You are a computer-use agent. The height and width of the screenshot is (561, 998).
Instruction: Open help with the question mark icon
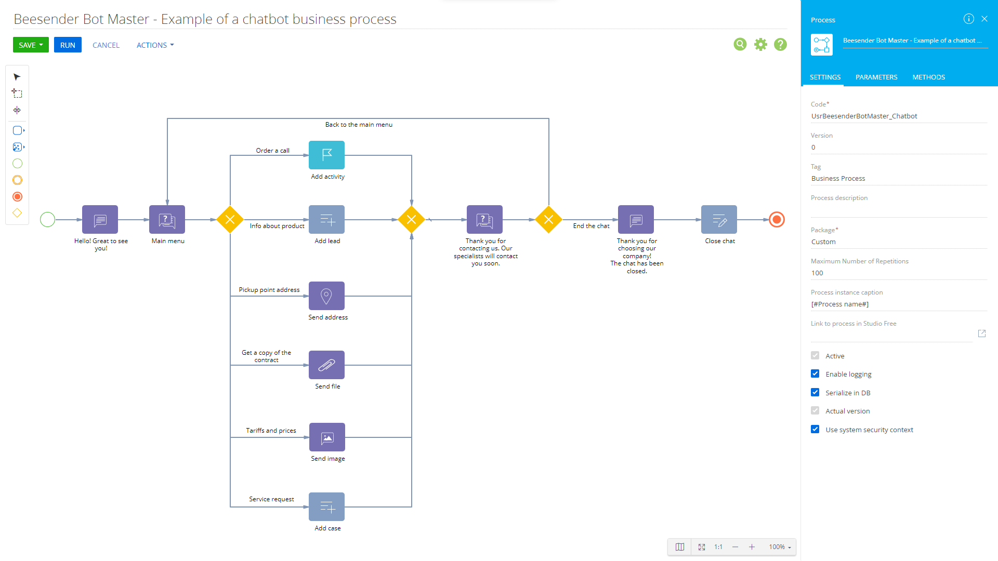point(780,45)
